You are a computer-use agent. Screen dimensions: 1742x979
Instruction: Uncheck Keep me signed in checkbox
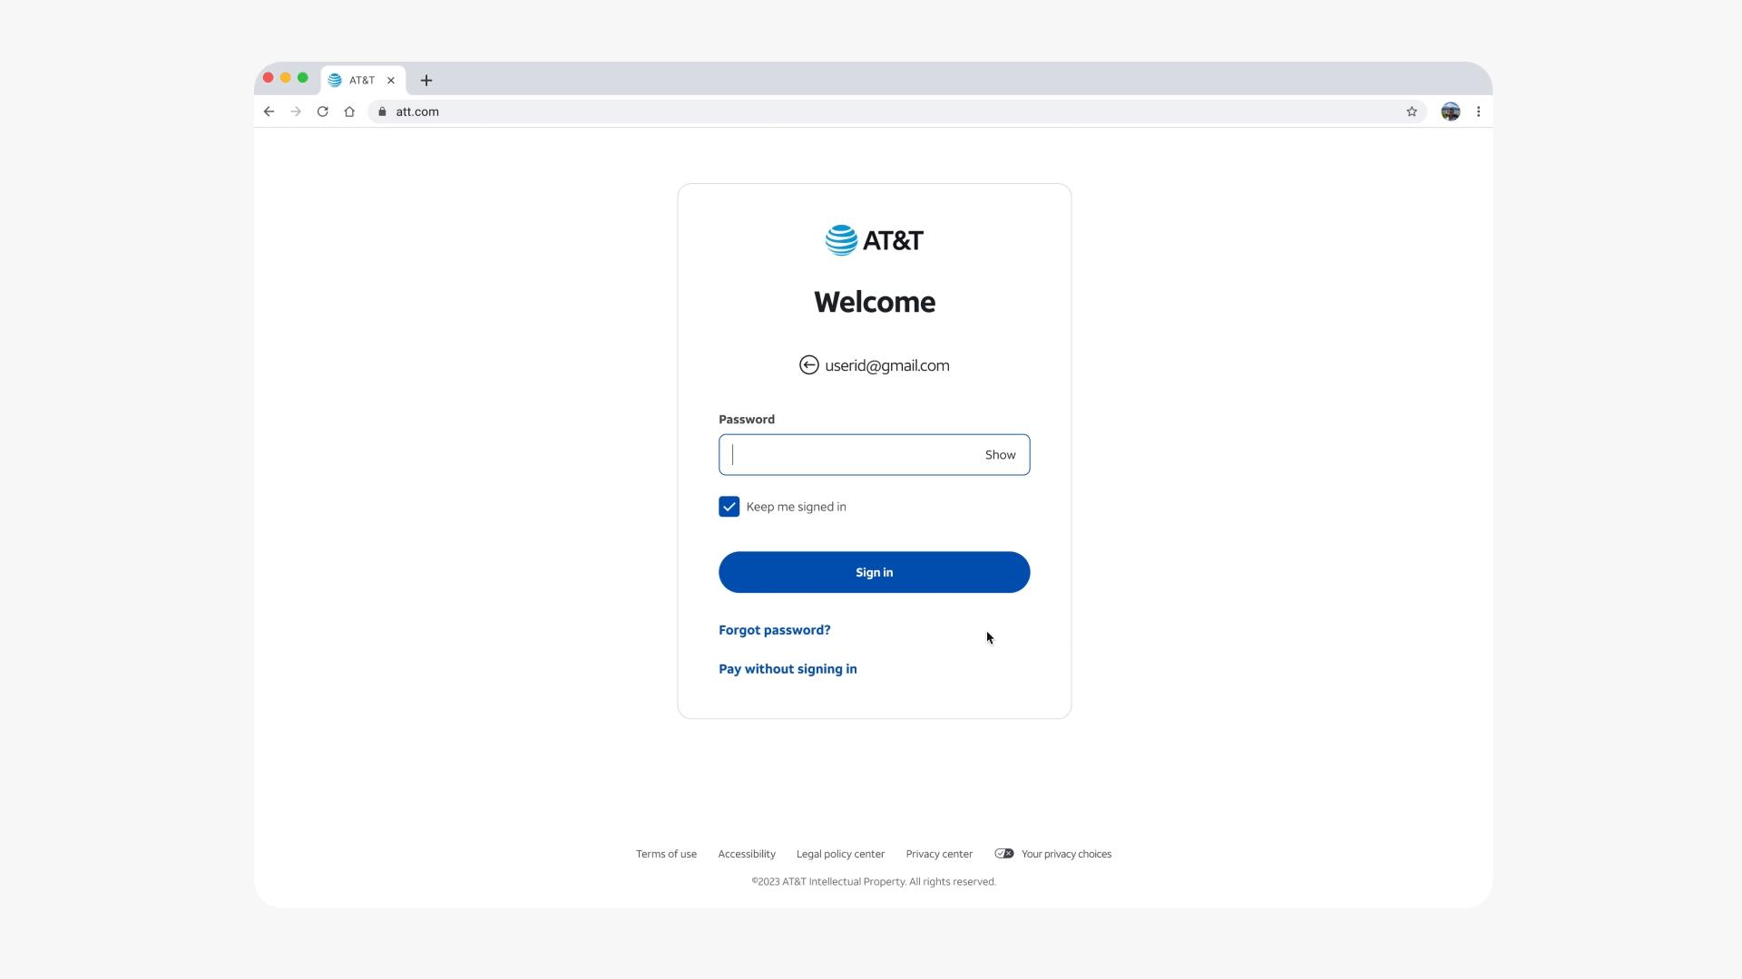click(729, 507)
